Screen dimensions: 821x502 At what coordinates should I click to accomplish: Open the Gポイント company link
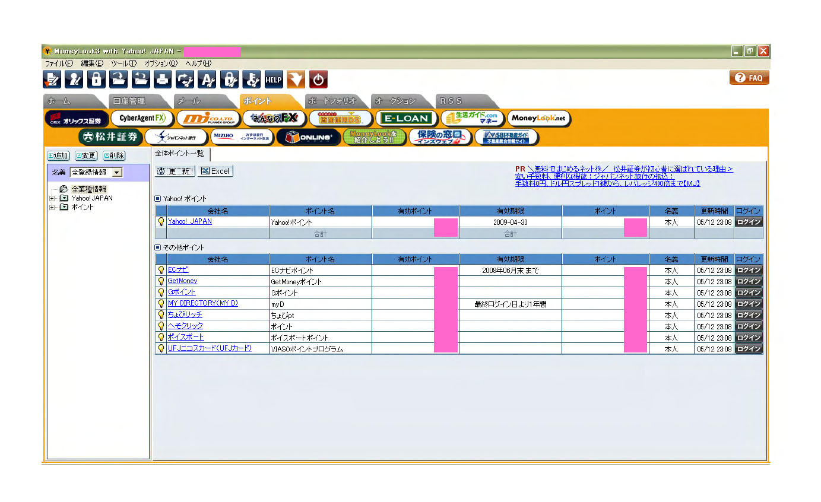pyautogui.click(x=182, y=292)
